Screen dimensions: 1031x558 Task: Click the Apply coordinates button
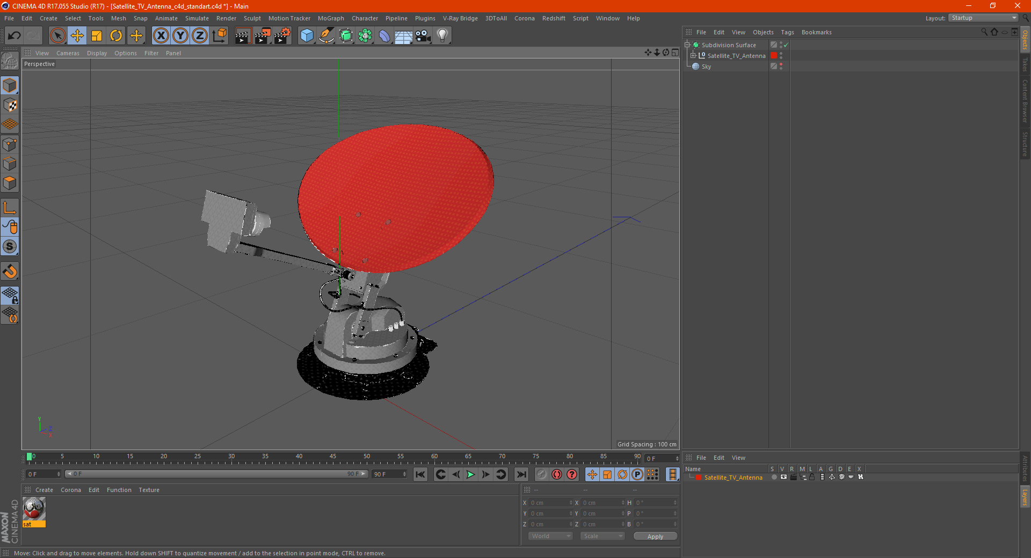655,537
